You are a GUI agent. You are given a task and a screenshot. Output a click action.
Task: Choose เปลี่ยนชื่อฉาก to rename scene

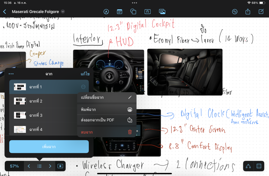pos(106,97)
